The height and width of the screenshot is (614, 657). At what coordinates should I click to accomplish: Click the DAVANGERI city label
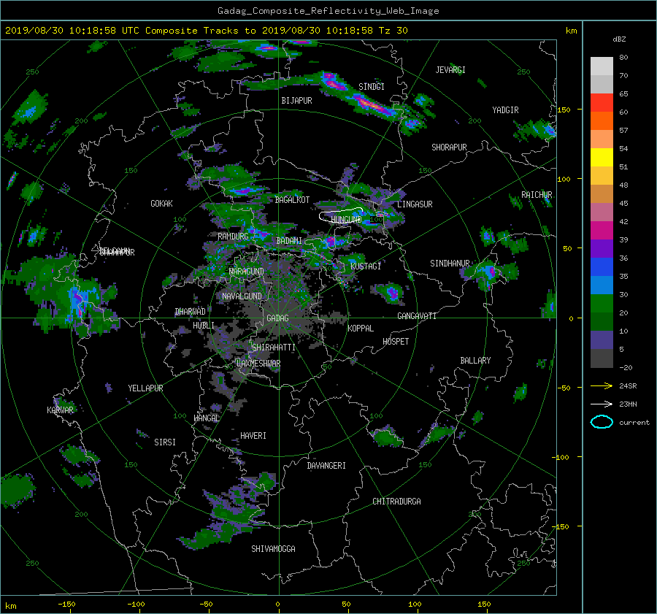326,466
